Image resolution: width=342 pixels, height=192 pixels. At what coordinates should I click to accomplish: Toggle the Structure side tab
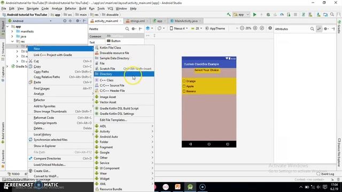coord(3,51)
